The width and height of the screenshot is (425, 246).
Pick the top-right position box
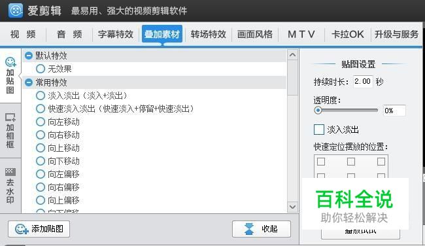[381, 162]
